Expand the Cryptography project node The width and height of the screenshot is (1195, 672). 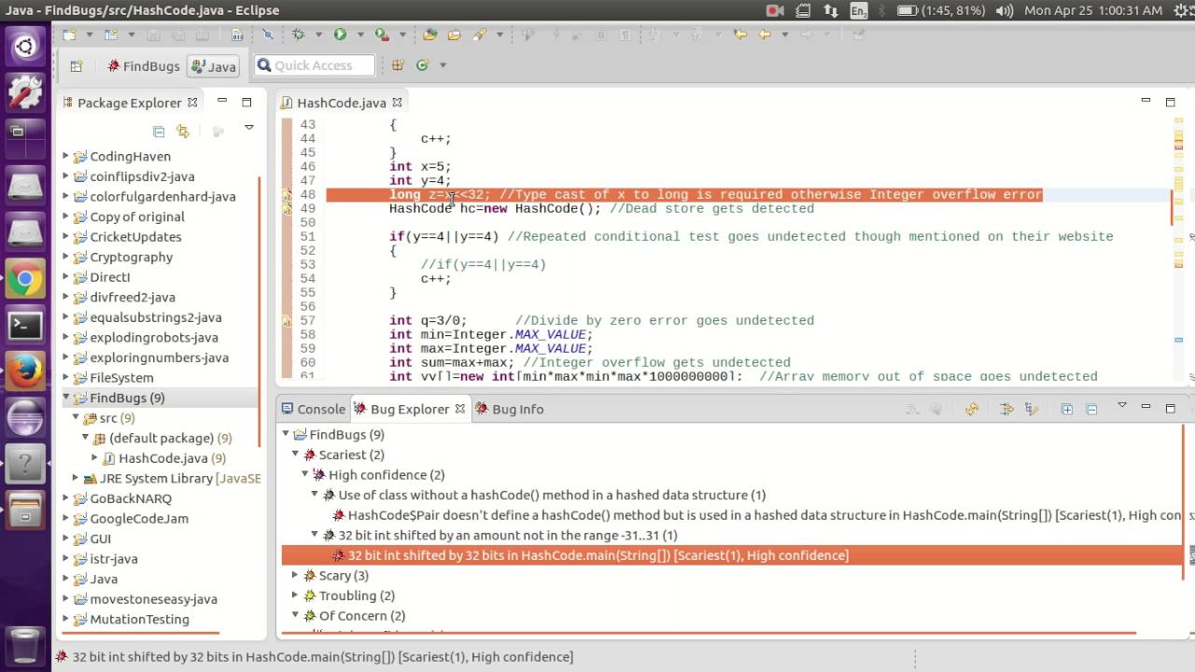point(65,257)
